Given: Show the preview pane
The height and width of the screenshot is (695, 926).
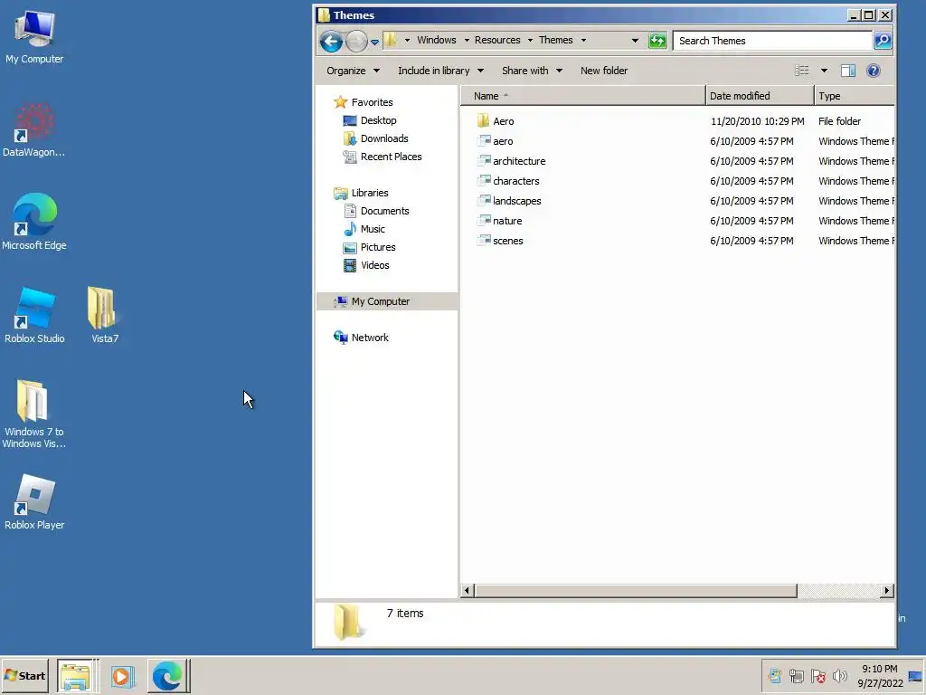Looking at the screenshot, I should (848, 71).
